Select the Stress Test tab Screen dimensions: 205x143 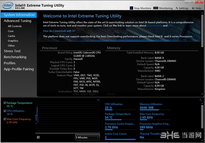[x=12, y=51]
